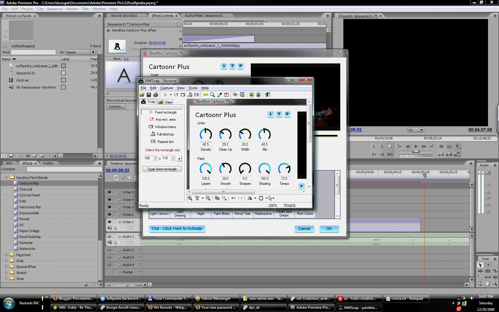
Task: Click the Cartoonr Plus P presets button
Action: coord(241,66)
